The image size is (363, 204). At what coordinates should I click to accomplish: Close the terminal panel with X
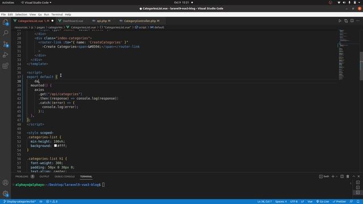coord(358,176)
